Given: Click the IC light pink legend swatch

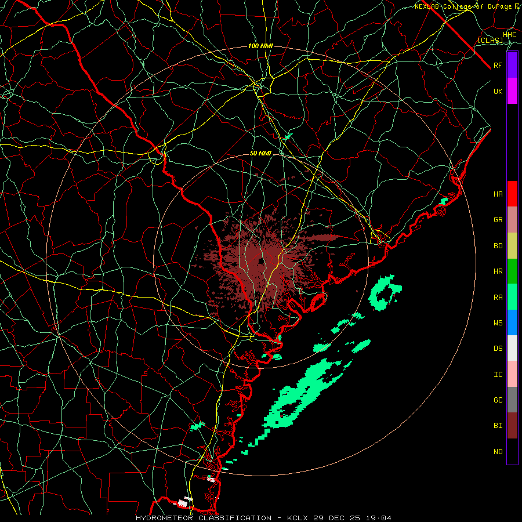Looking at the screenshot, I should tap(512, 374).
